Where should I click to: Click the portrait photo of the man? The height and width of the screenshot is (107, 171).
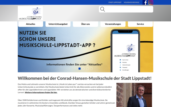[x=134, y=95]
